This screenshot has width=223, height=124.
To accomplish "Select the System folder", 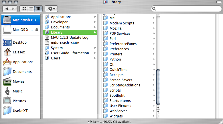I will point(70,48).
